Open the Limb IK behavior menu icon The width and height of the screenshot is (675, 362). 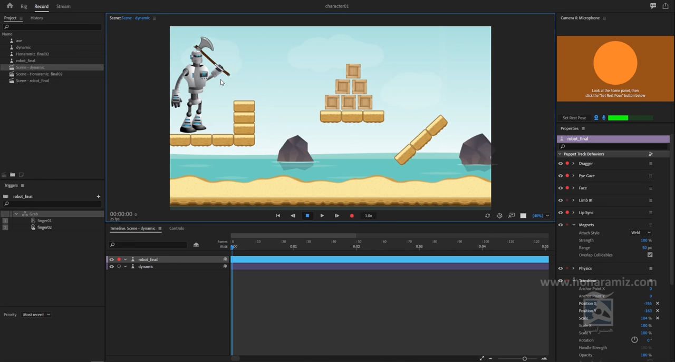(651, 200)
